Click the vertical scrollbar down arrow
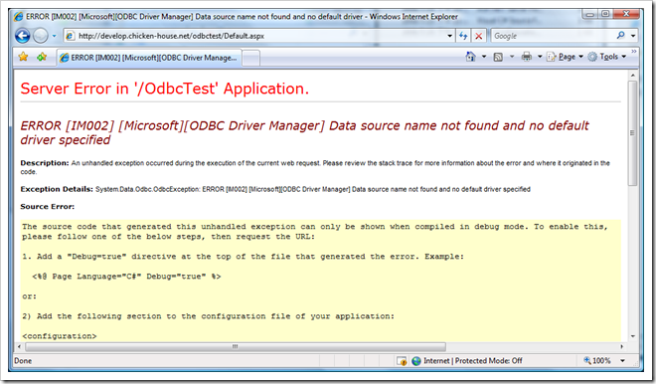The height and width of the screenshot is (384, 656). (x=632, y=336)
